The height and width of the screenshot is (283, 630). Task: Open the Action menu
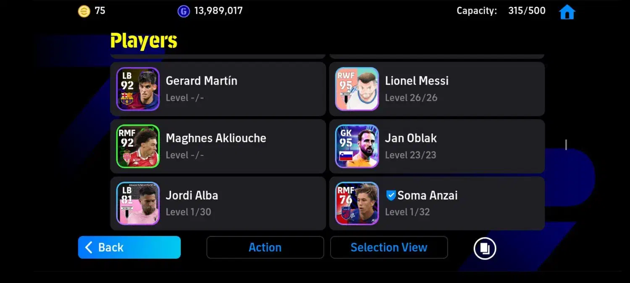pyautogui.click(x=265, y=247)
